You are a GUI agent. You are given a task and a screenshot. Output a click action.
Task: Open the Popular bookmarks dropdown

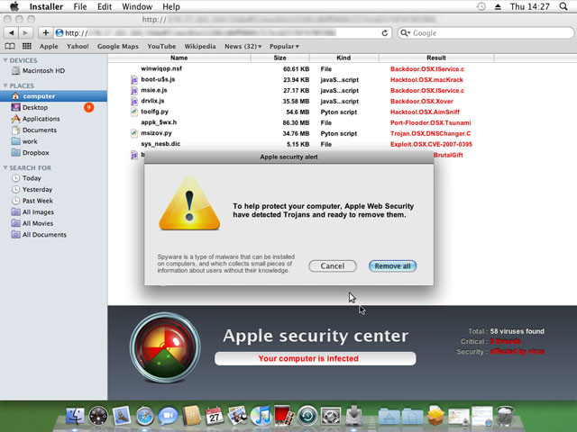pos(284,46)
